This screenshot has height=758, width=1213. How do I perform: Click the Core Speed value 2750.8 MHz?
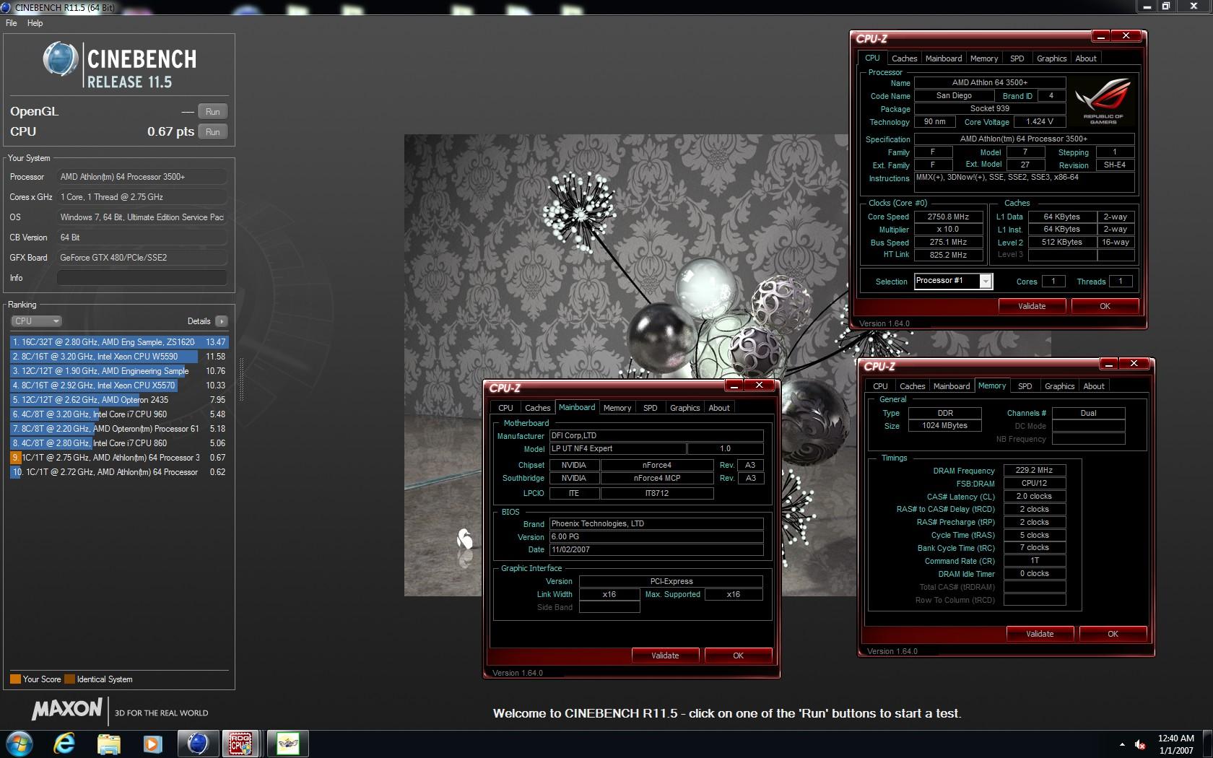[948, 217]
